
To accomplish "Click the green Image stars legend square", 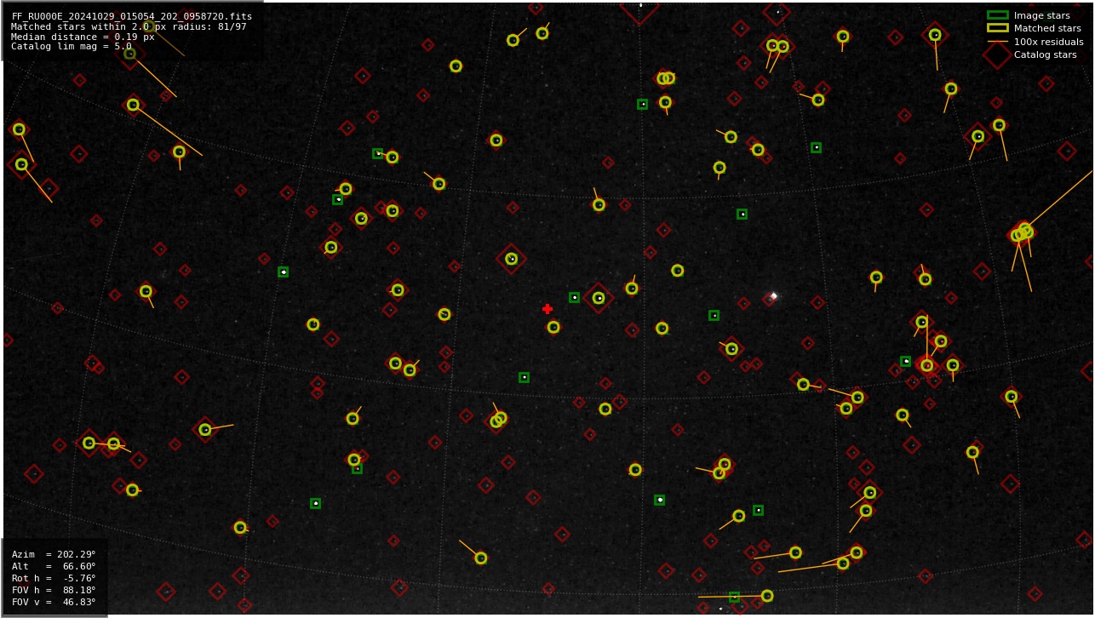I will click(997, 15).
